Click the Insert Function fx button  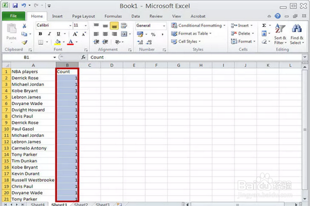(x=83, y=57)
